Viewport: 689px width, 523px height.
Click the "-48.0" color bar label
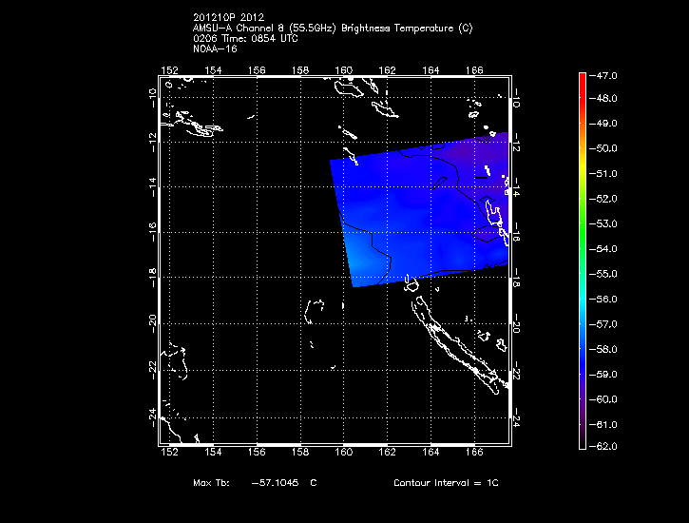[x=603, y=99]
